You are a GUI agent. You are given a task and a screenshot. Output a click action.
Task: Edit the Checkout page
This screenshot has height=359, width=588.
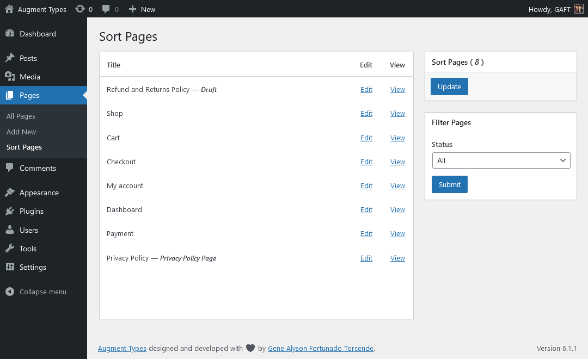(366, 162)
